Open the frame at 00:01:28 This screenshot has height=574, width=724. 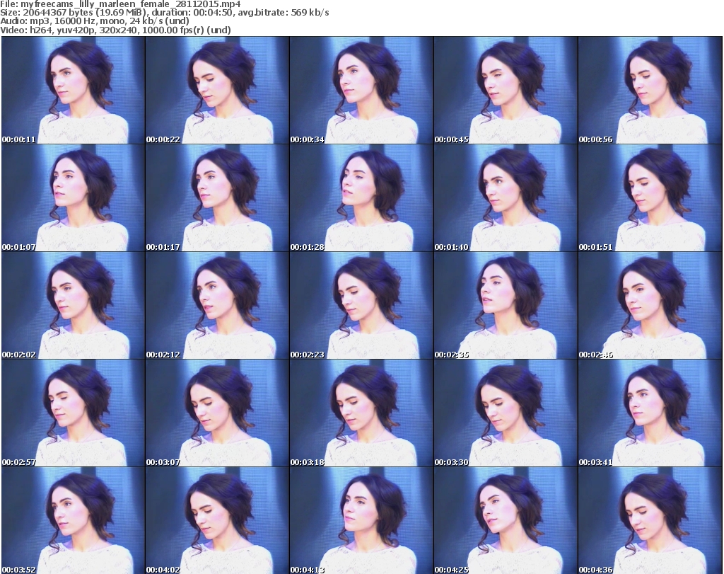coord(361,197)
